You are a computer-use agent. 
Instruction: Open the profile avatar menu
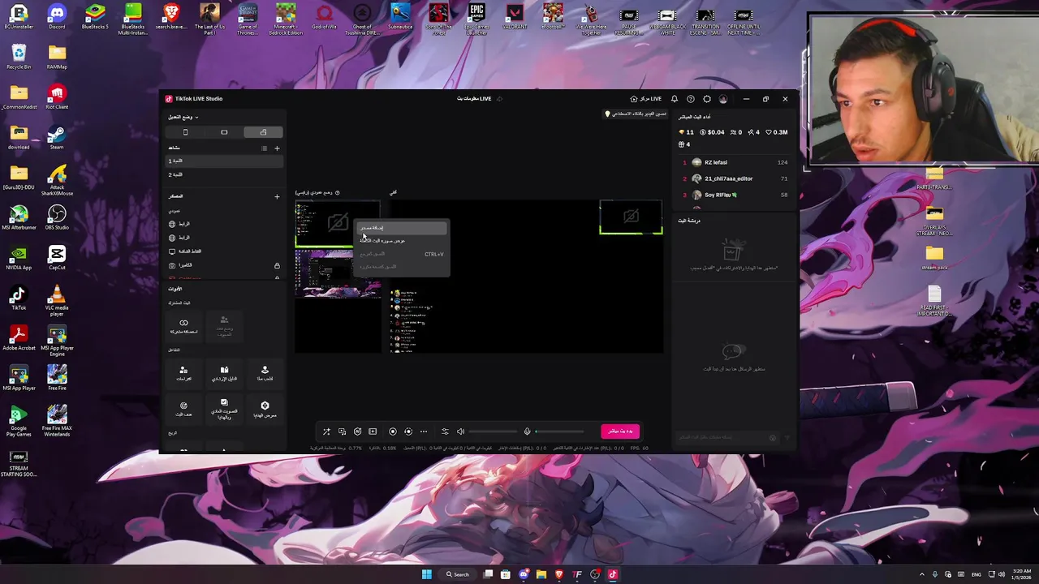pyautogui.click(x=723, y=99)
